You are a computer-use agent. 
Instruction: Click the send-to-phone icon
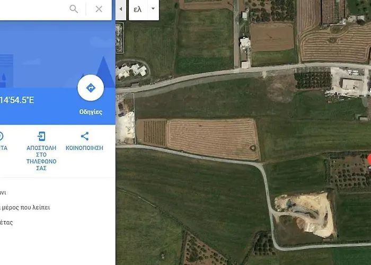click(x=41, y=136)
